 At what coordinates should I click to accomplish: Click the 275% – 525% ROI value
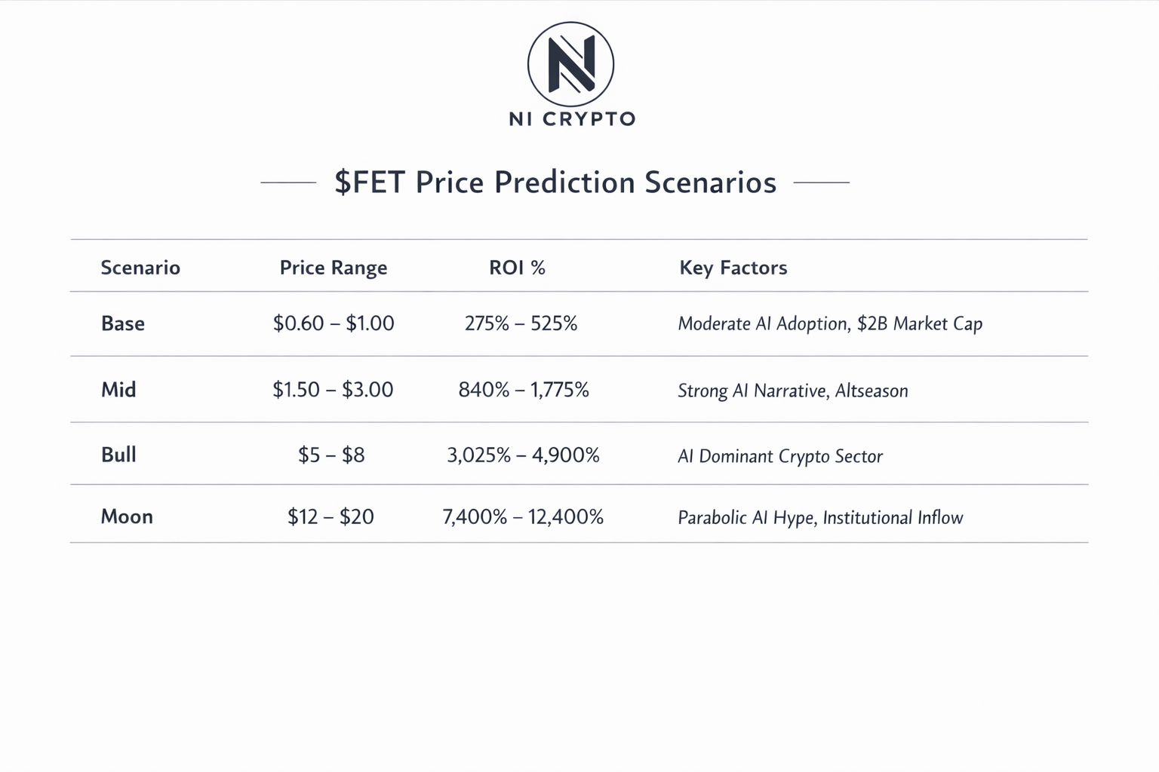click(x=521, y=323)
